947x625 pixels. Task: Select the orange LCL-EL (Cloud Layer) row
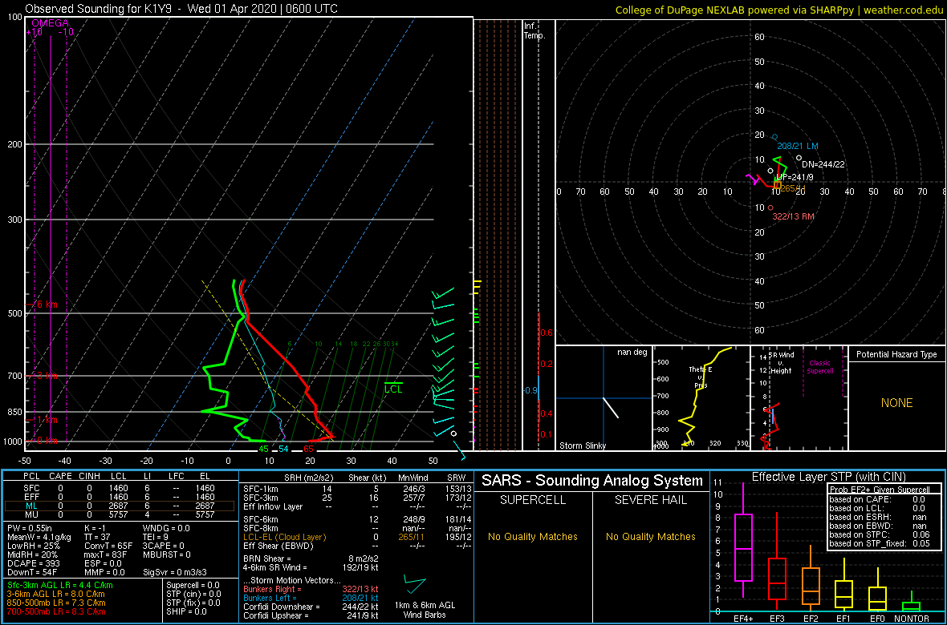[356, 536]
